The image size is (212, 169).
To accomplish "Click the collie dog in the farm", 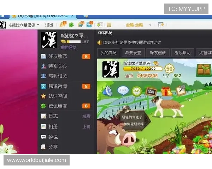I will click(x=167, y=106).
